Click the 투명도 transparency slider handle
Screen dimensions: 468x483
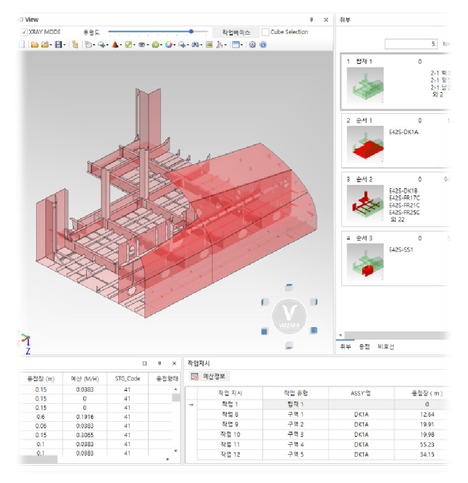[191, 32]
